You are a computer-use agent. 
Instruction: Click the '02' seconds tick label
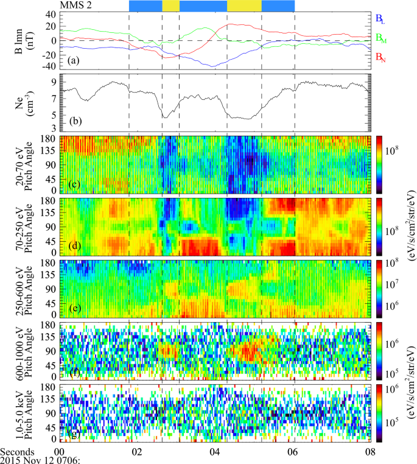click(137, 452)
